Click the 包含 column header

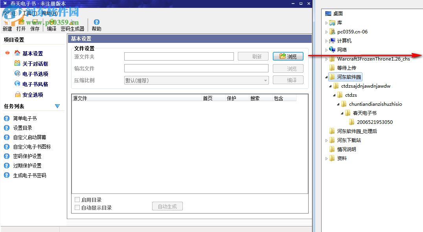pos(284,98)
